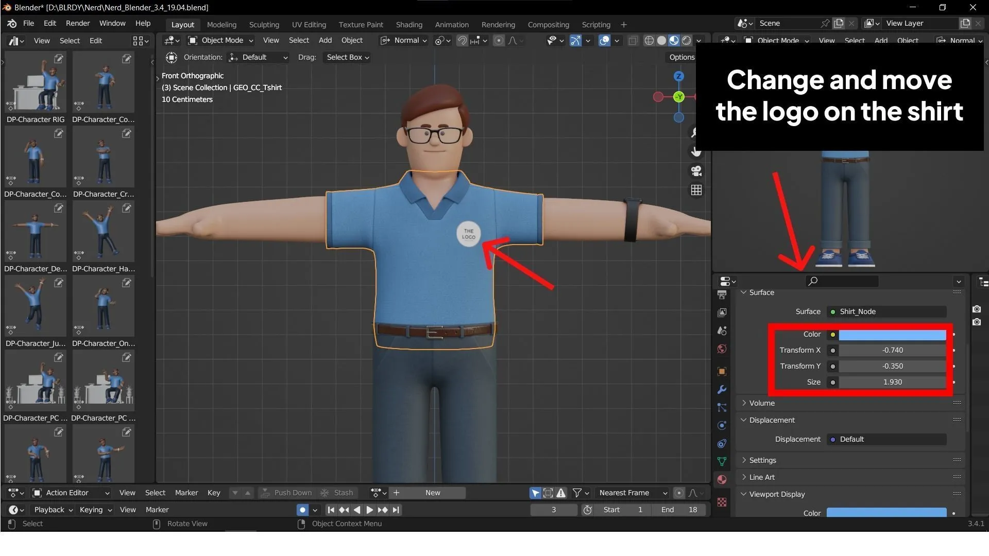
Task: Expand the Volume section
Action: pos(763,403)
